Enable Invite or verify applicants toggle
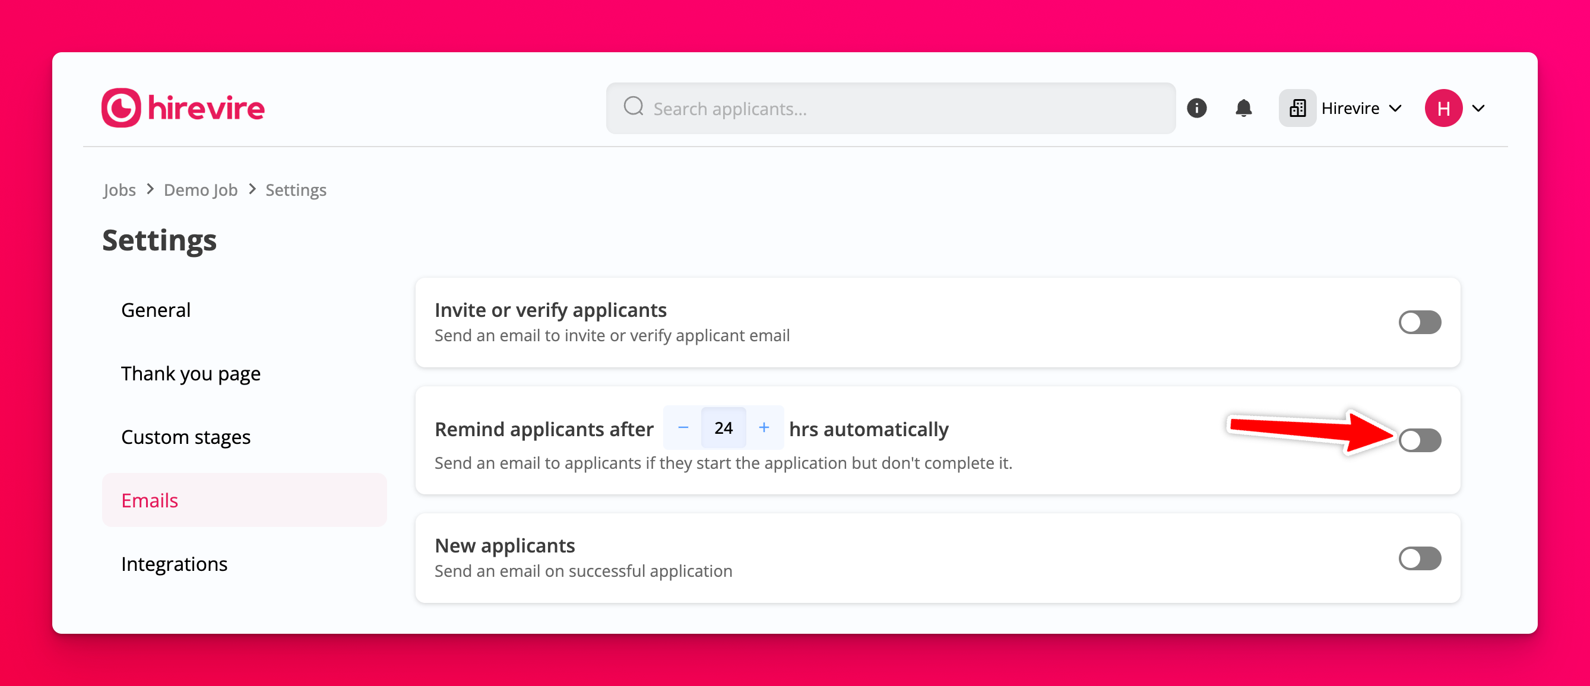Image resolution: width=1590 pixels, height=686 pixels. [1419, 322]
